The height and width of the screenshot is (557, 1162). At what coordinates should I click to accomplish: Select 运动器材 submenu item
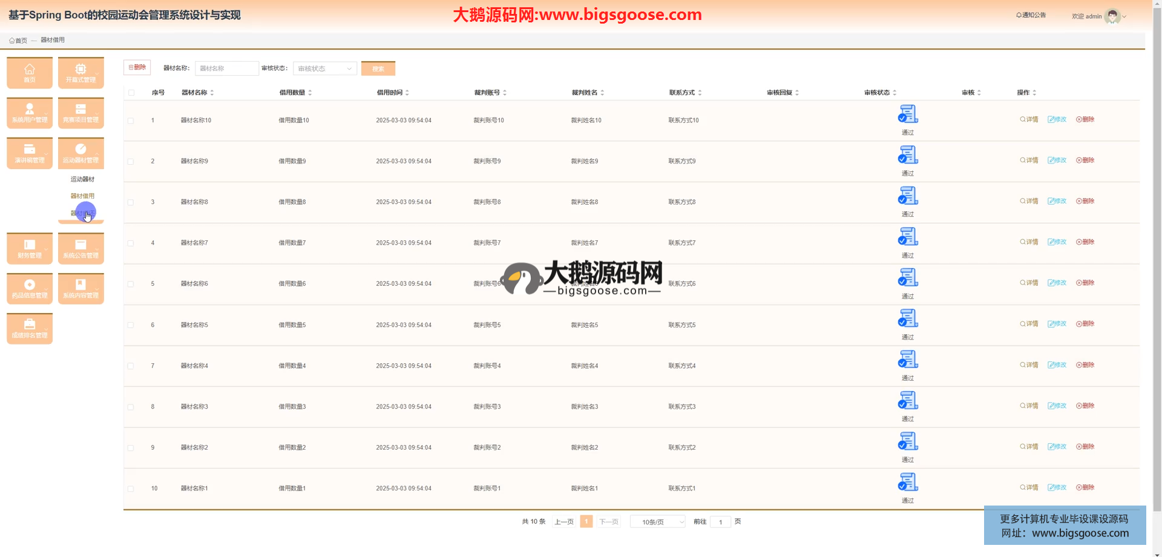[82, 179]
